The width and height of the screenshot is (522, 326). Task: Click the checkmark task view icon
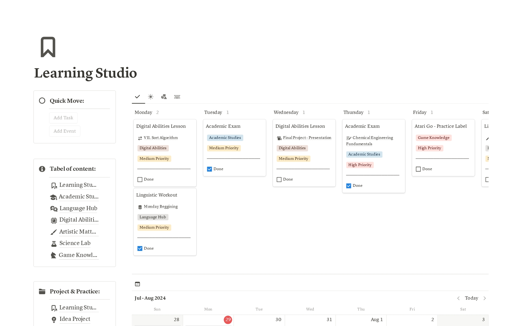pos(138,97)
